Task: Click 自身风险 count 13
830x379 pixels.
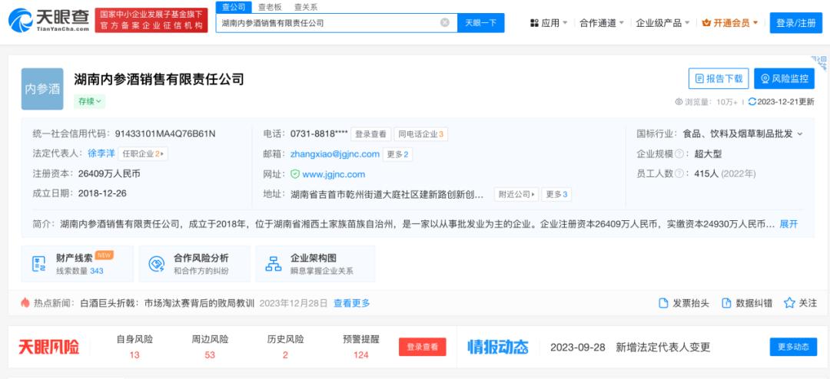Action: point(134,354)
